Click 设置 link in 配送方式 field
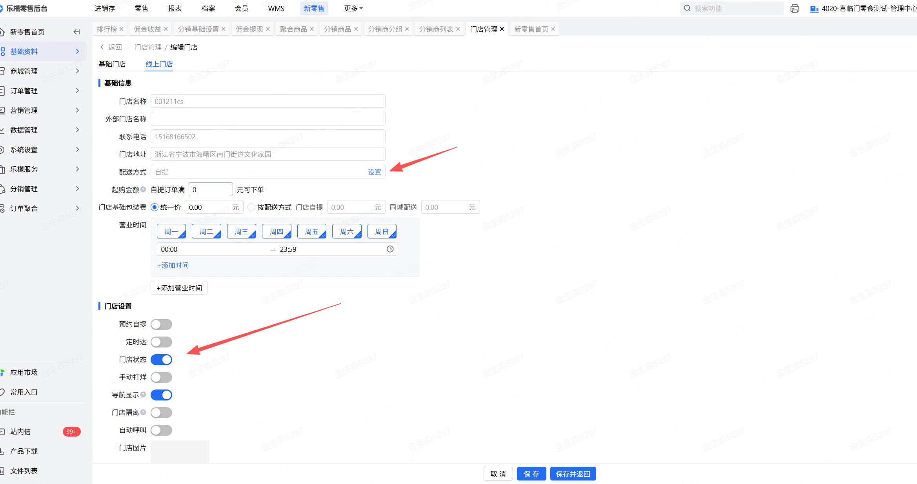This screenshot has width=917, height=484. (x=374, y=172)
